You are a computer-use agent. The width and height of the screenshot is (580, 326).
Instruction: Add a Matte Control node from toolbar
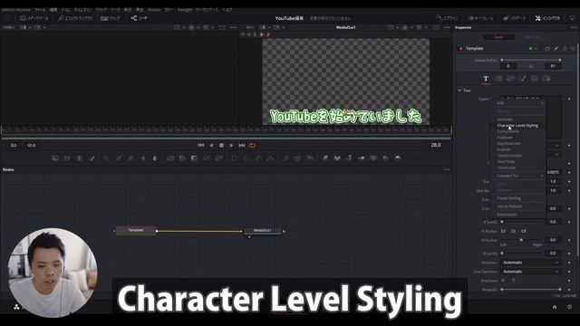pos(194,158)
